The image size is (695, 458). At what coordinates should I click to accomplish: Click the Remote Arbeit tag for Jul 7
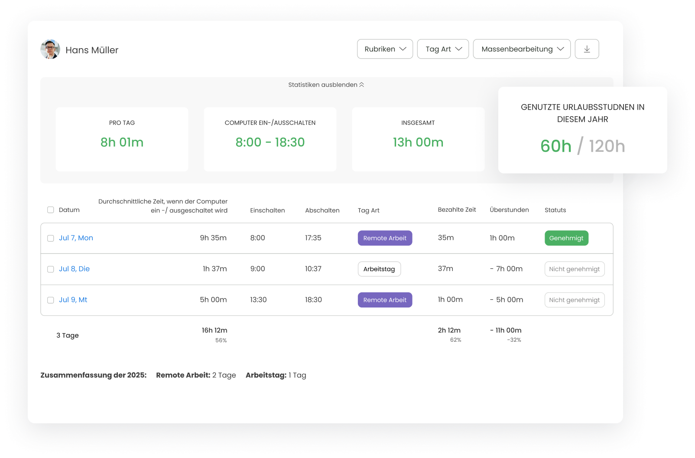coord(385,238)
